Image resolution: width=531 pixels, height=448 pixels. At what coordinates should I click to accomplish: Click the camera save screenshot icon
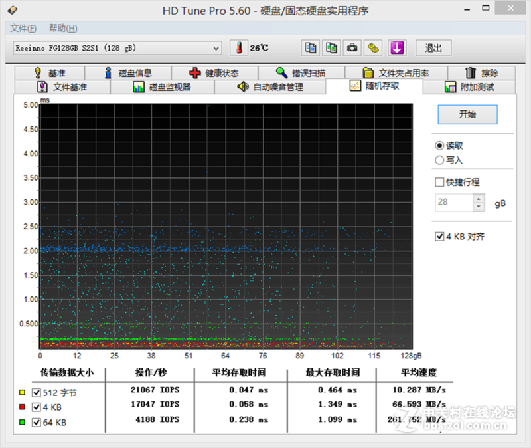tap(352, 48)
